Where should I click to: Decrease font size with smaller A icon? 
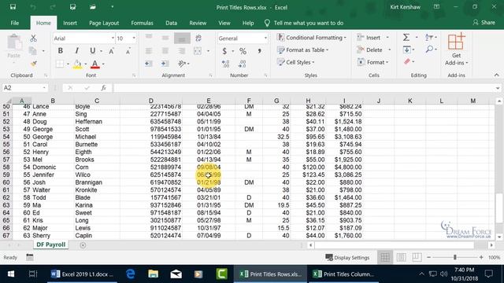click(x=128, y=51)
